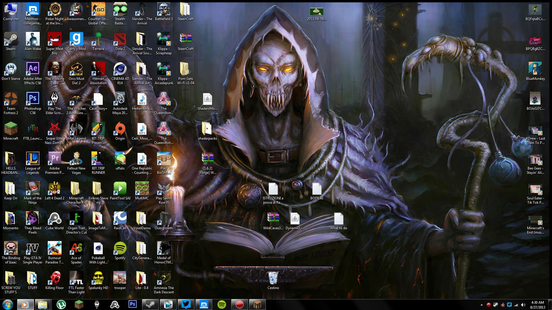Launch Counter-Strike Global Offensive
This screenshot has height=310, width=552.
point(98,14)
